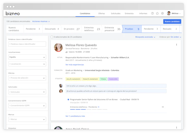Click Melissa Flores Quevedo's profile photo
The width and height of the screenshot is (187, 133).
coord(58,47)
